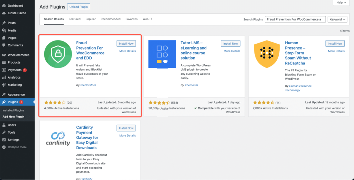The image size is (354, 180).
Task: Open Installed Plugins submenu item
Action: (x=13, y=110)
